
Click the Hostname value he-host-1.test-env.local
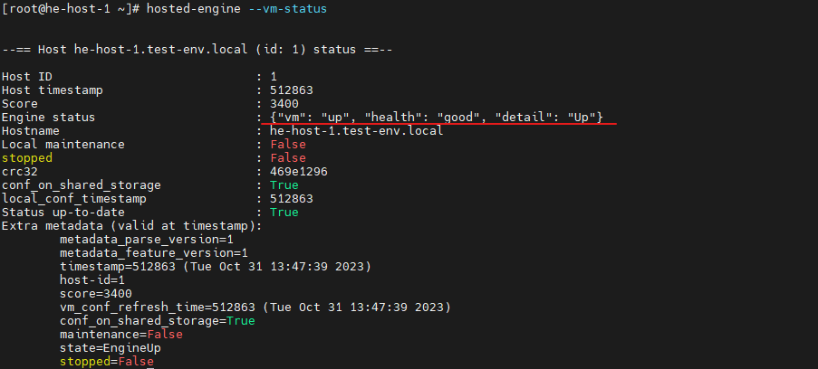pos(356,131)
